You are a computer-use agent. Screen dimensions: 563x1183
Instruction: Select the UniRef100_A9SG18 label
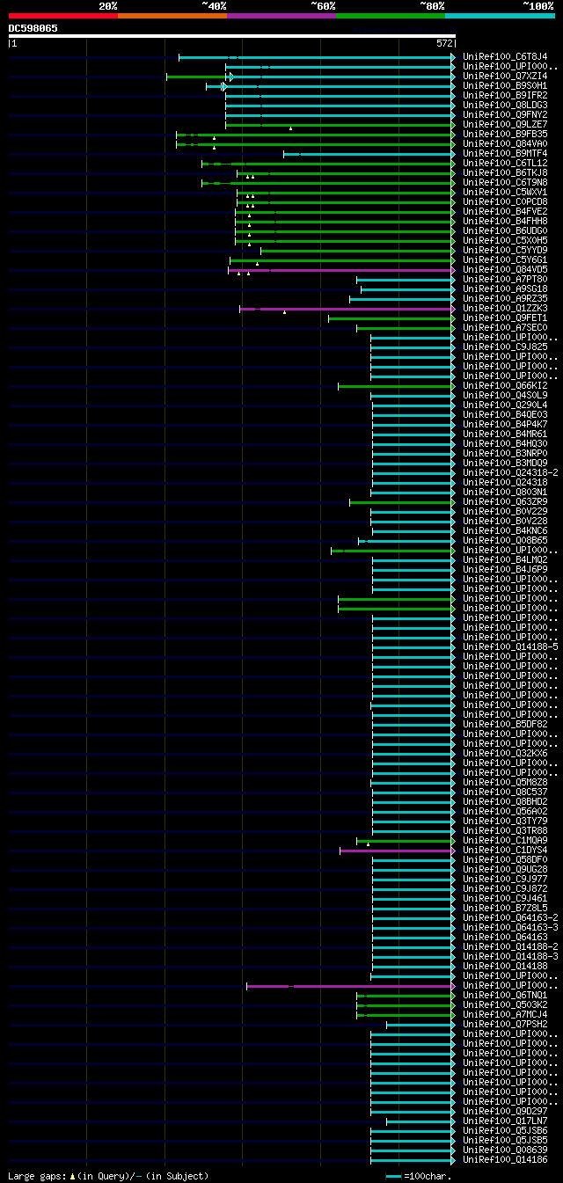pyautogui.click(x=505, y=288)
